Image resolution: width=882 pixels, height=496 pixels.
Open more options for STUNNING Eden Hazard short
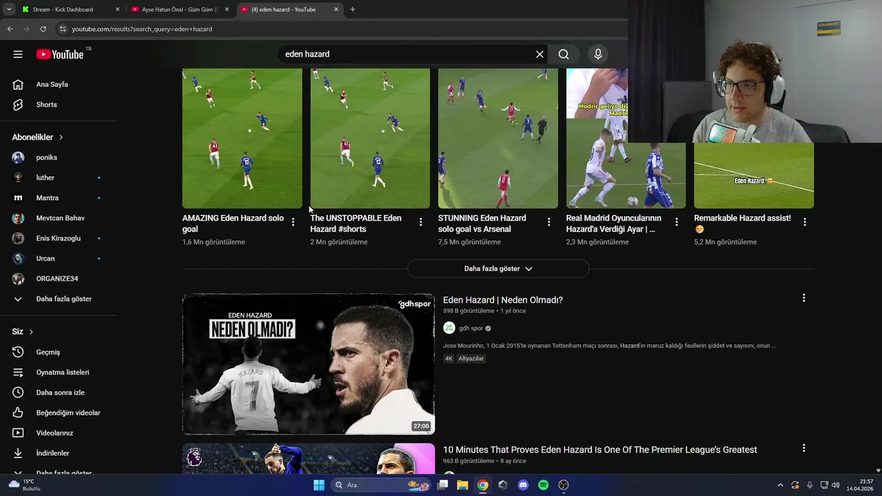point(549,222)
